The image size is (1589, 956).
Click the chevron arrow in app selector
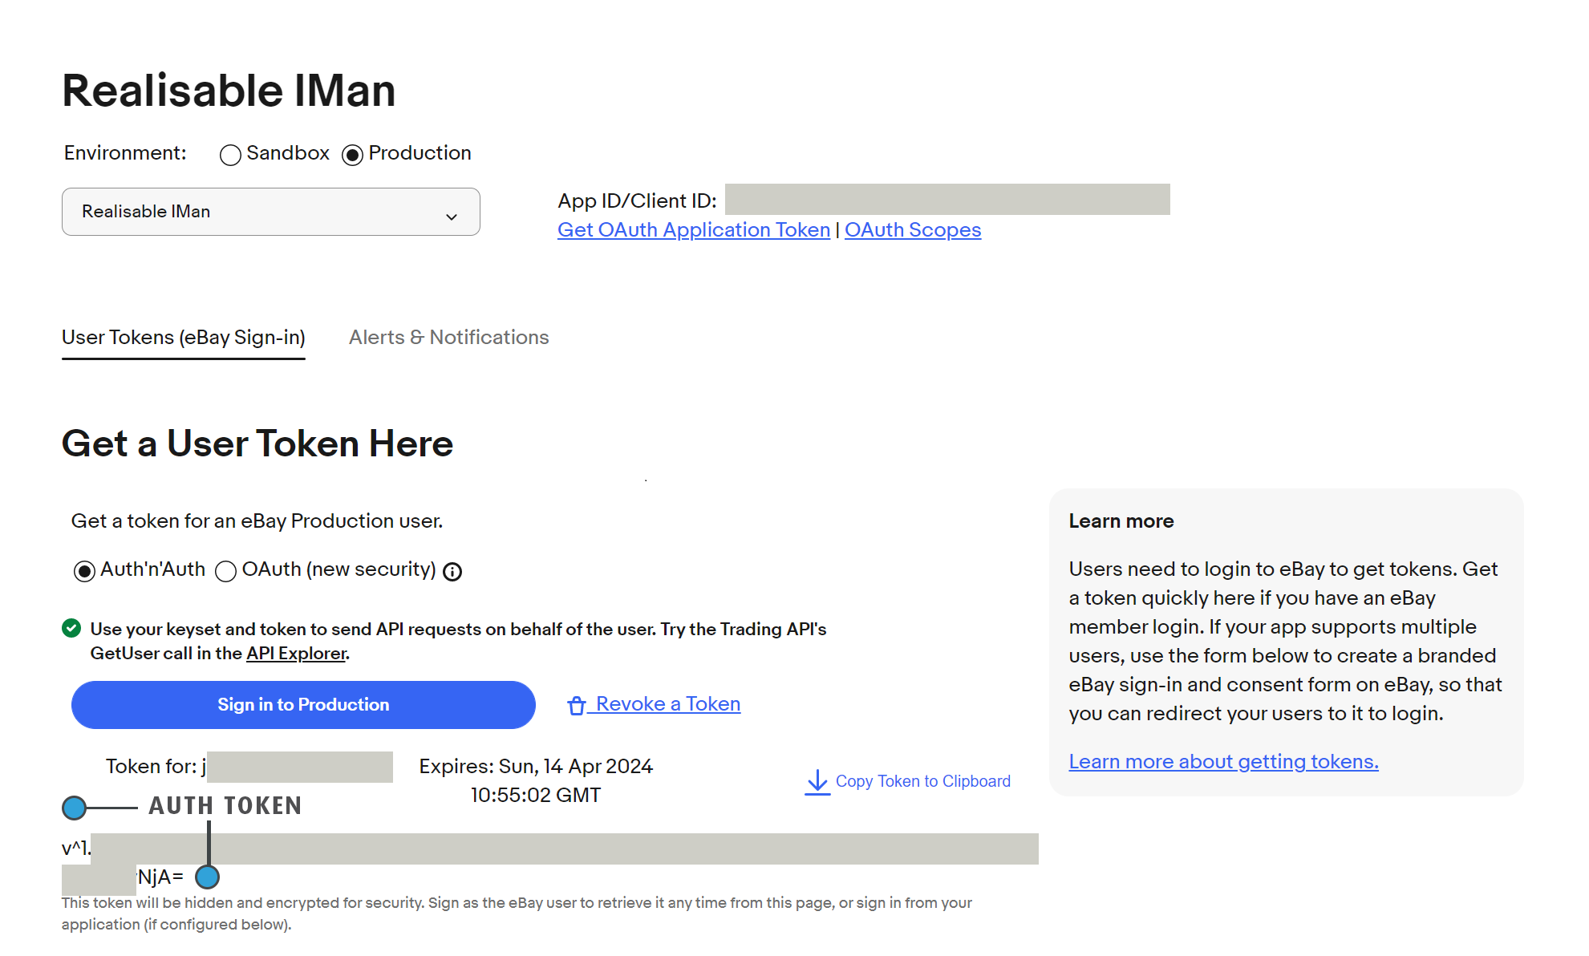point(452,217)
